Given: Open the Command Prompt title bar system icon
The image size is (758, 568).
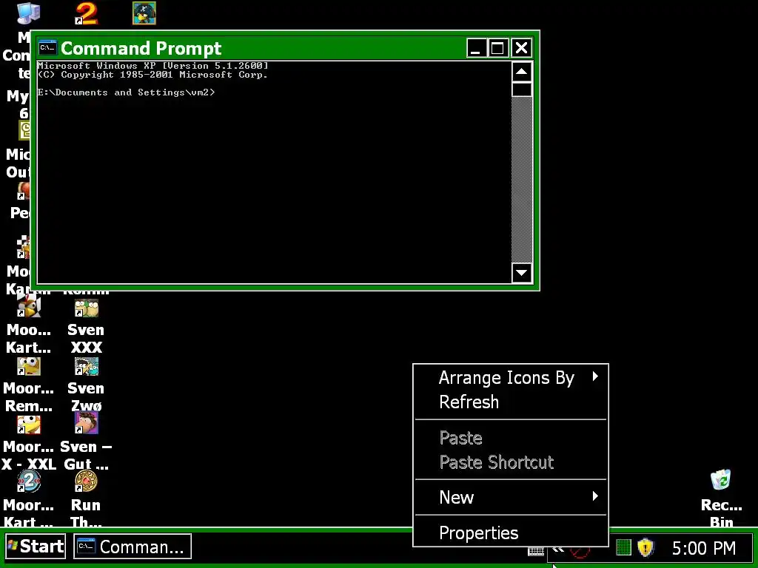Looking at the screenshot, I should point(48,48).
